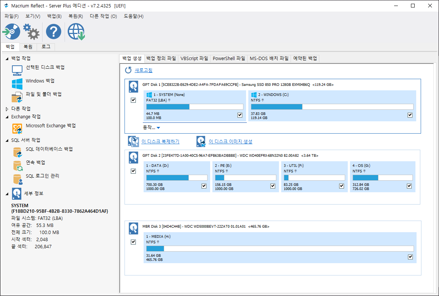Click Windows flag icon on SYSTEM partition
Image resolution: width=439 pixels, height=296 pixels.
click(x=149, y=95)
